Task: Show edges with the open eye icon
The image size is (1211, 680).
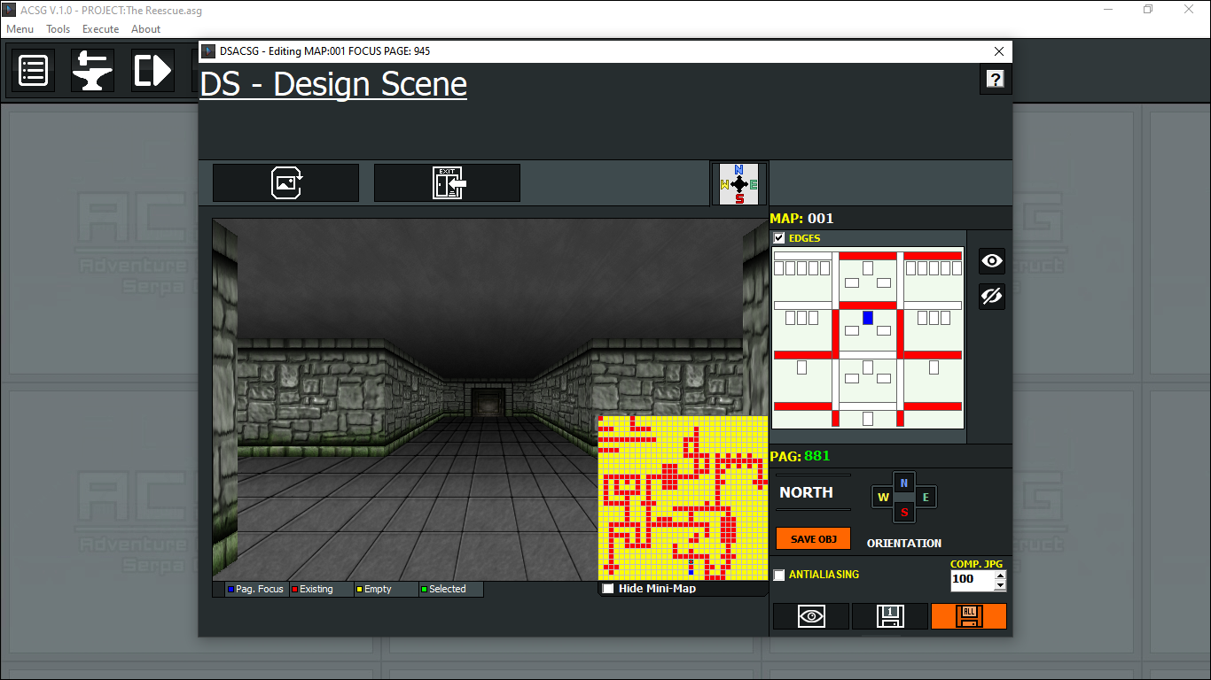Action: pos(992,261)
